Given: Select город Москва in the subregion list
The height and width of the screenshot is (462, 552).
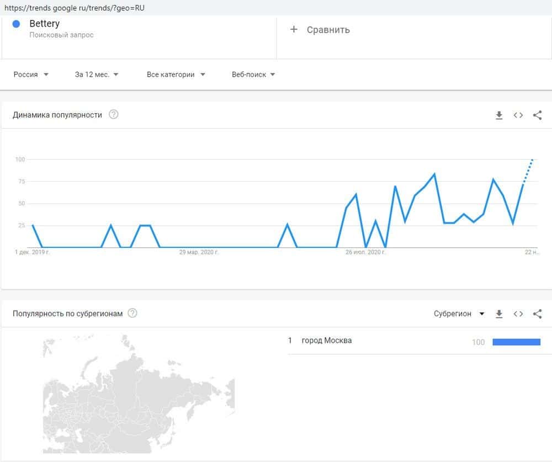Looking at the screenshot, I should pyautogui.click(x=327, y=341).
